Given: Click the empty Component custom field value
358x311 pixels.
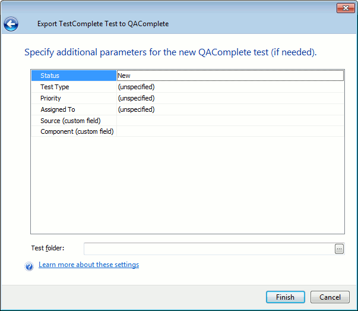Looking at the screenshot, I should (x=230, y=131).
